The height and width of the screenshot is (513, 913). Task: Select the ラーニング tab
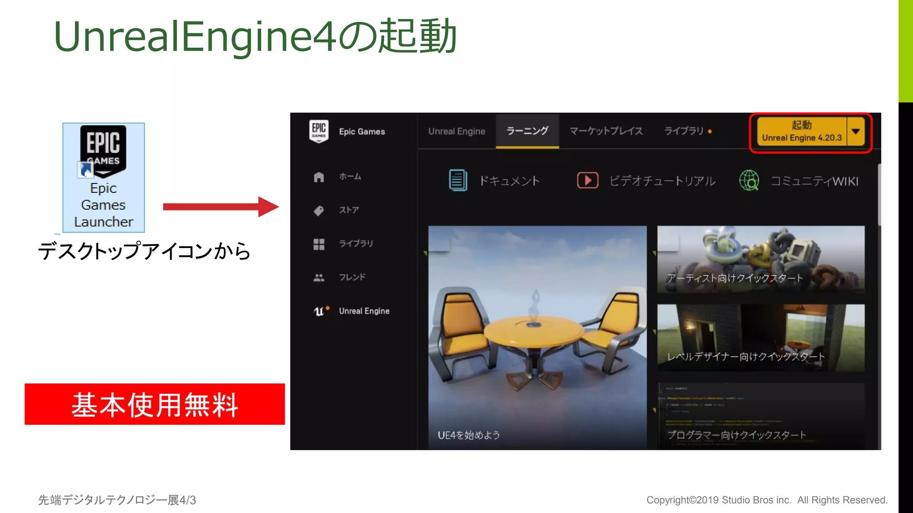pos(527,131)
